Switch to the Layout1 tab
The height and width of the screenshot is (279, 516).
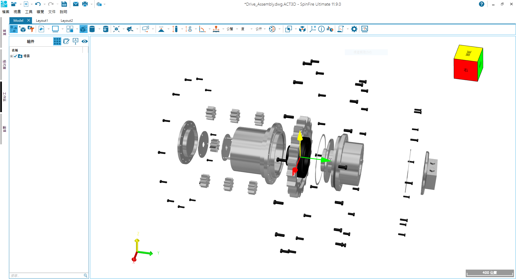(42, 21)
